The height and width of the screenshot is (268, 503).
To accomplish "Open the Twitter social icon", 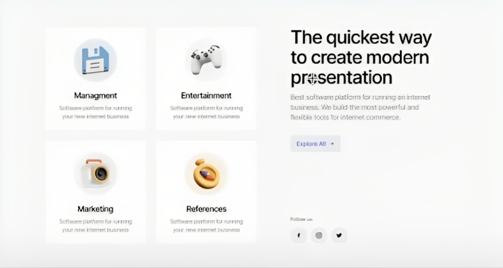I will [339, 235].
